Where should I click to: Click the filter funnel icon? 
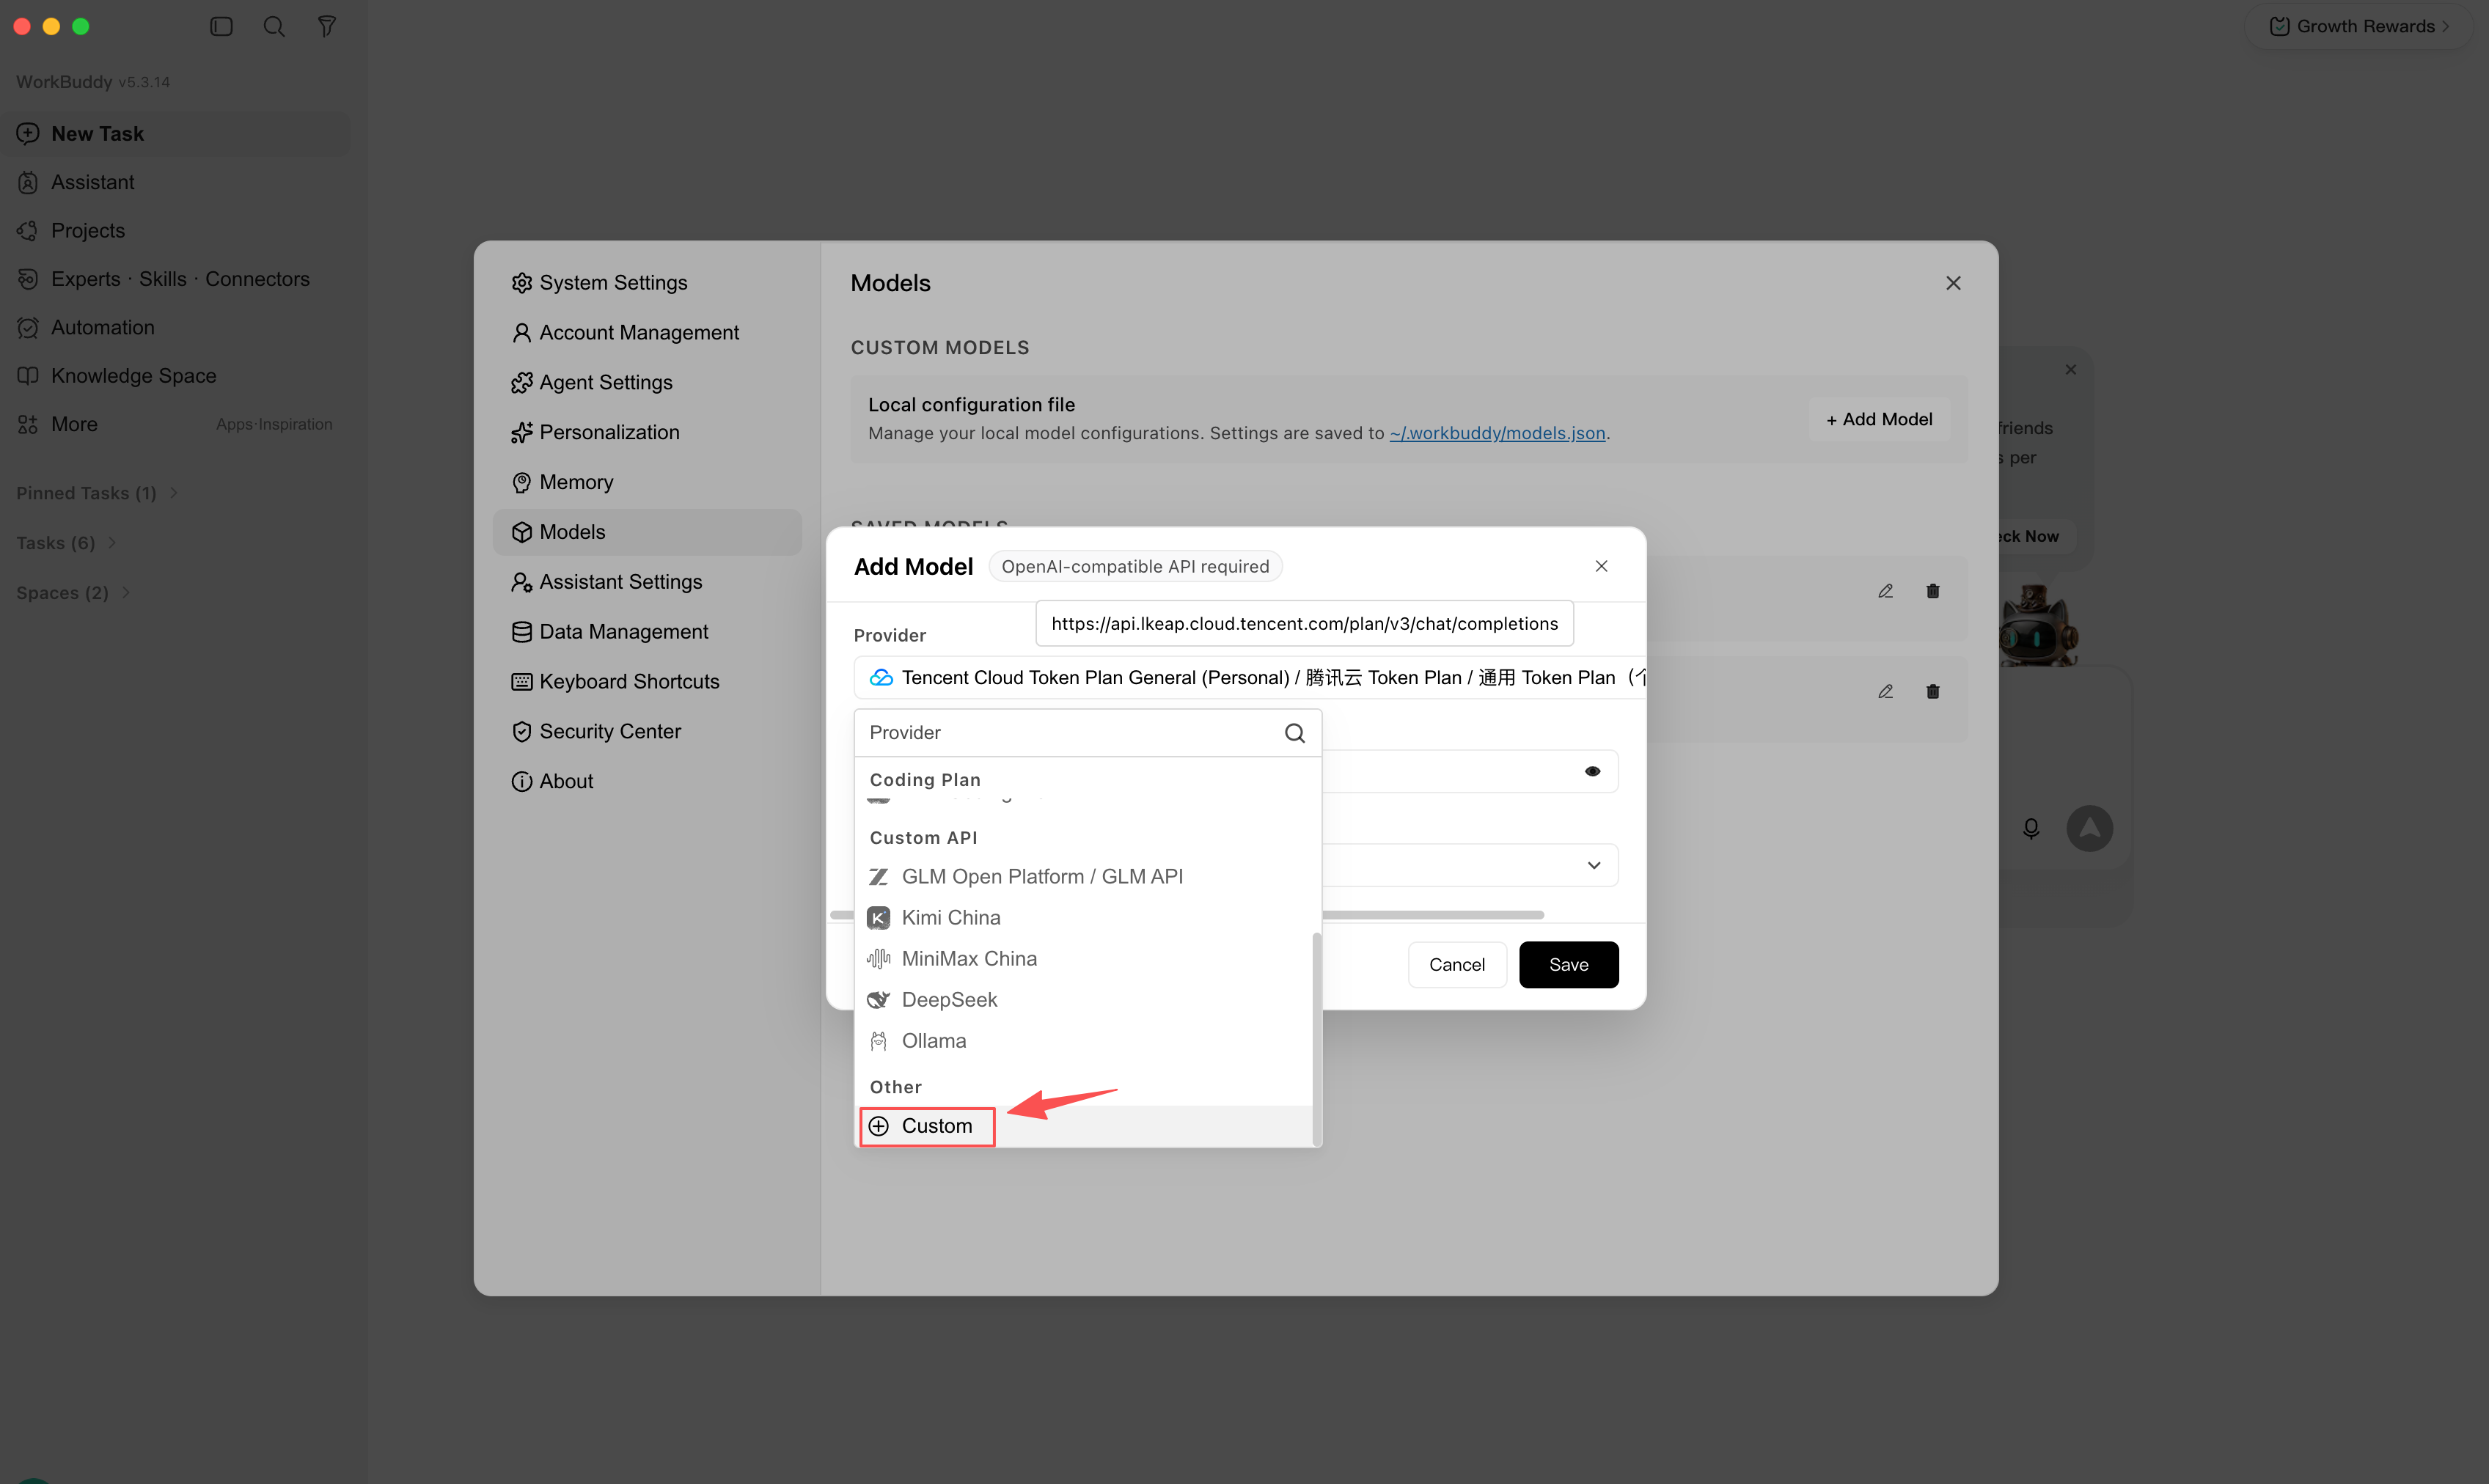click(x=326, y=26)
